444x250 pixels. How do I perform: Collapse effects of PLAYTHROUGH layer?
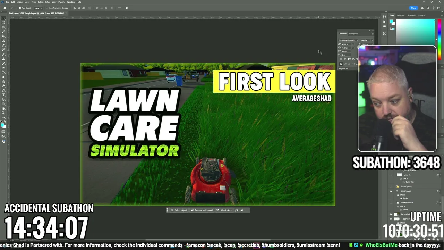coord(441,202)
